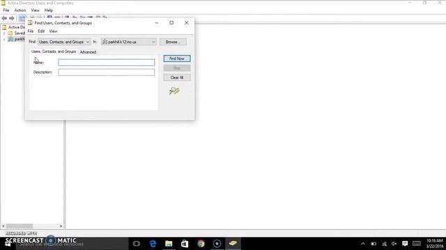Click the Browse button
446x250 pixels.
coord(173,42)
